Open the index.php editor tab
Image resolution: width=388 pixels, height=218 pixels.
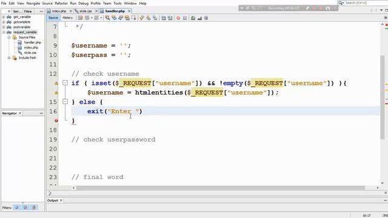(59, 11)
